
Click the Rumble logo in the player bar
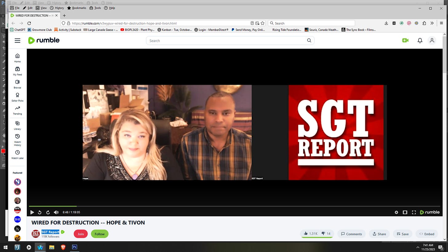[x=430, y=212]
